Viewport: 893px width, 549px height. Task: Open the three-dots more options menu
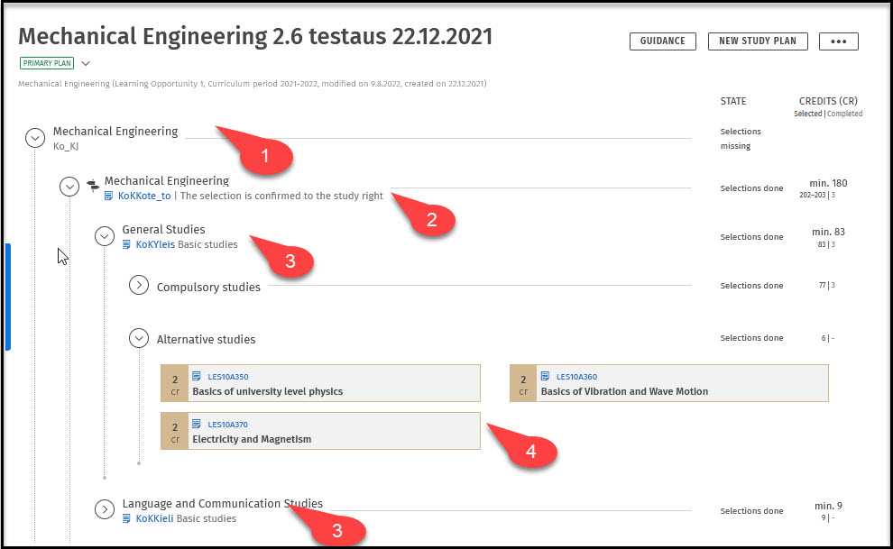[838, 41]
